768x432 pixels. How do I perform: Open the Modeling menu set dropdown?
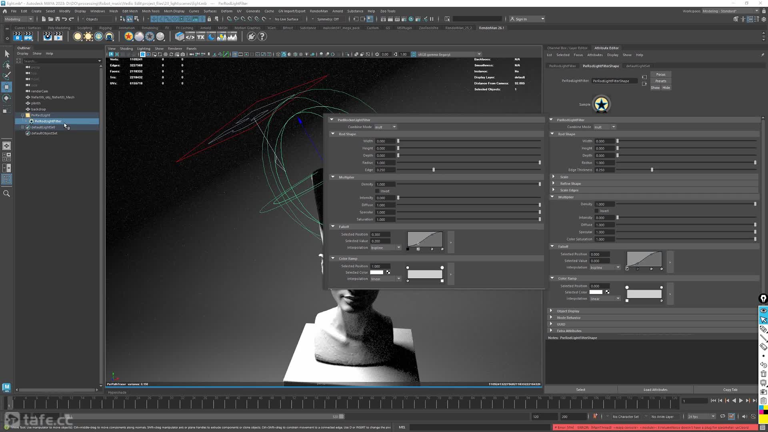(x=19, y=19)
